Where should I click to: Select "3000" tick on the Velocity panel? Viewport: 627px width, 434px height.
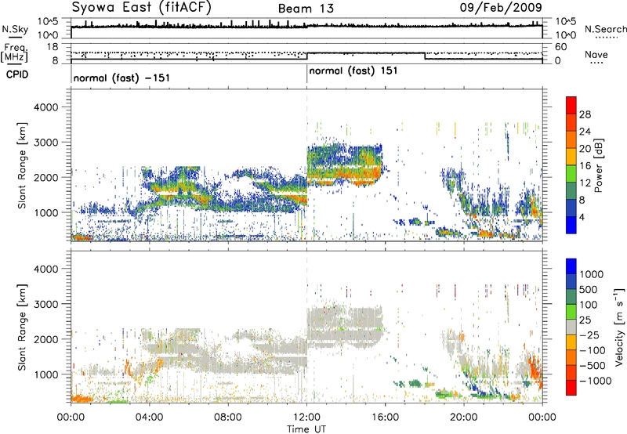pos(47,304)
